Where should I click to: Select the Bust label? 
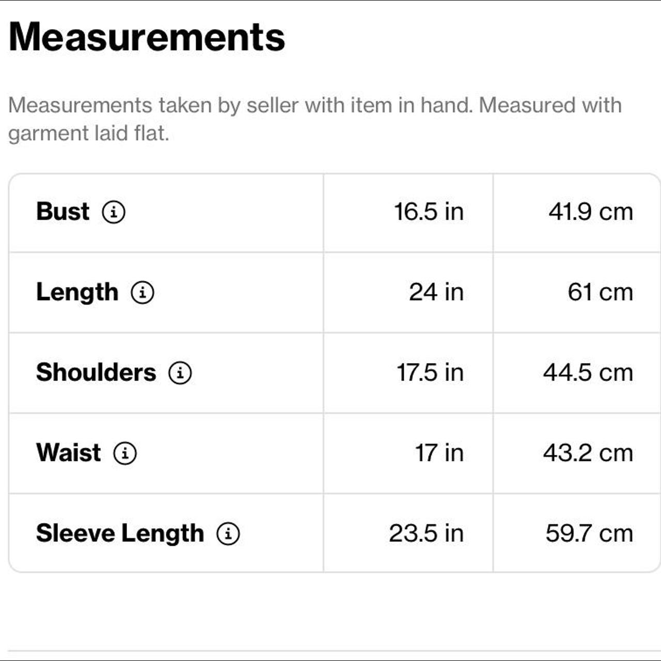[x=62, y=212]
